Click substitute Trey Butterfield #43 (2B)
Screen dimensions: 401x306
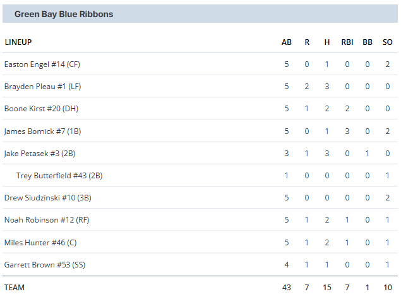(59, 175)
